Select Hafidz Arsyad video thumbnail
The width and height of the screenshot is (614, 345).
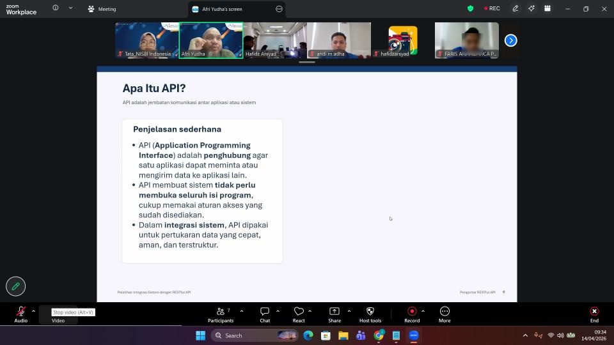coord(275,40)
